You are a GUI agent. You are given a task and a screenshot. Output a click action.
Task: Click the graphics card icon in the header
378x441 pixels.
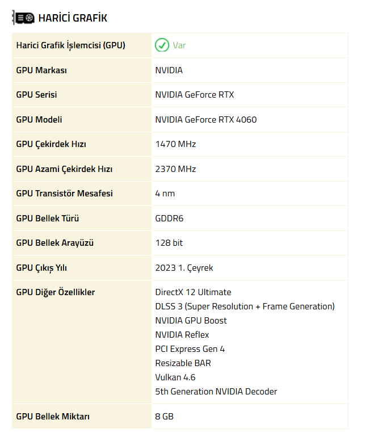pos(23,18)
